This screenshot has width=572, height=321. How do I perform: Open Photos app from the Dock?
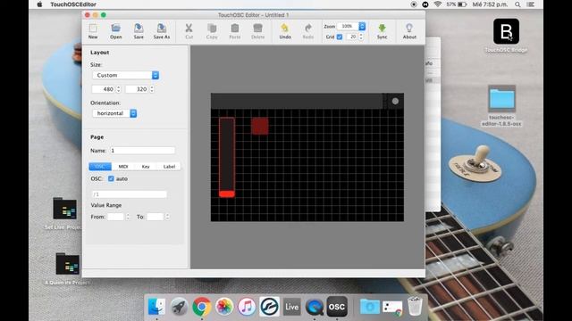tap(224, 307)
